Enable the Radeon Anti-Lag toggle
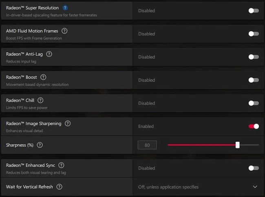 click(x=254, y=57)
